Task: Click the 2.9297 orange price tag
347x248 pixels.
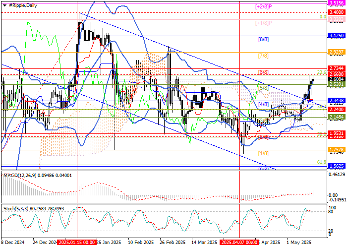Action: [337, 51]
